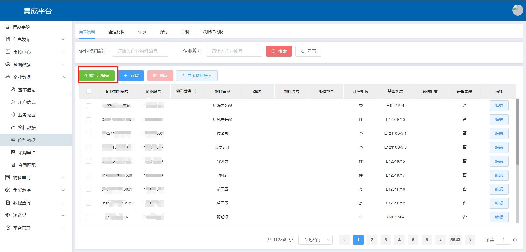Screen dimensions: 526x252
Task: Click the red 搜索 button
Action: (279, 51)
